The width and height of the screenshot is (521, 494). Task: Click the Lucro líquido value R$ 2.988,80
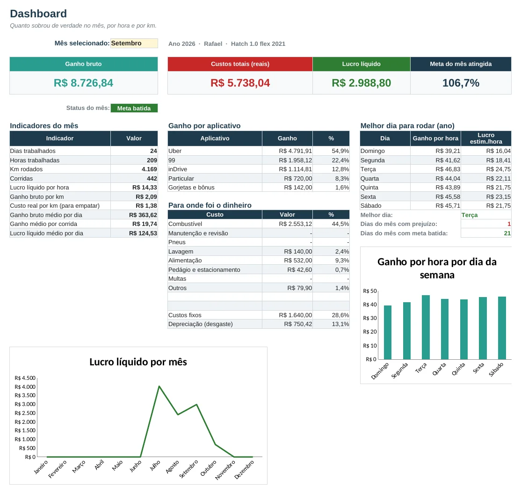pos(361,83)
